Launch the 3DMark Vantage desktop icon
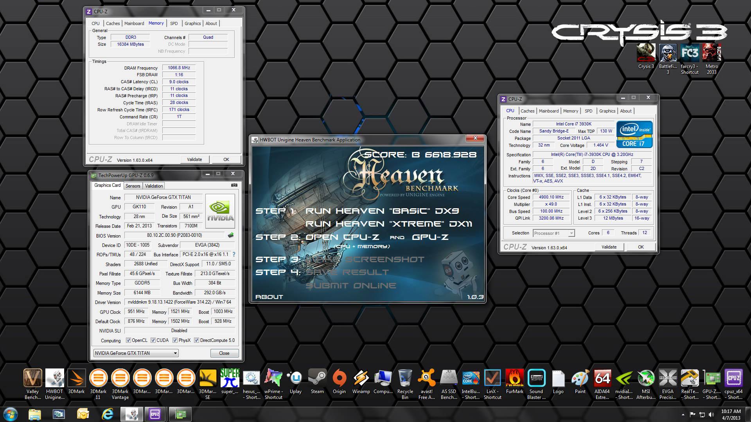The height and width of the screenshot is (422, 751). point(120,383)
